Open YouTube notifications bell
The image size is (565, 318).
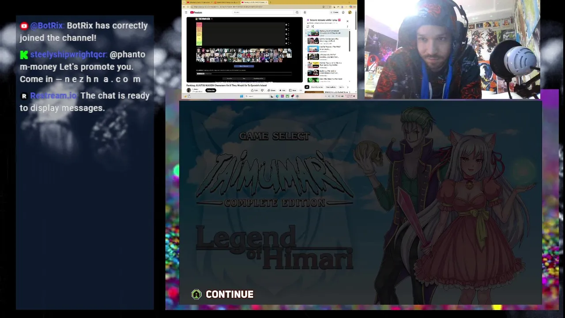[343, 12]
